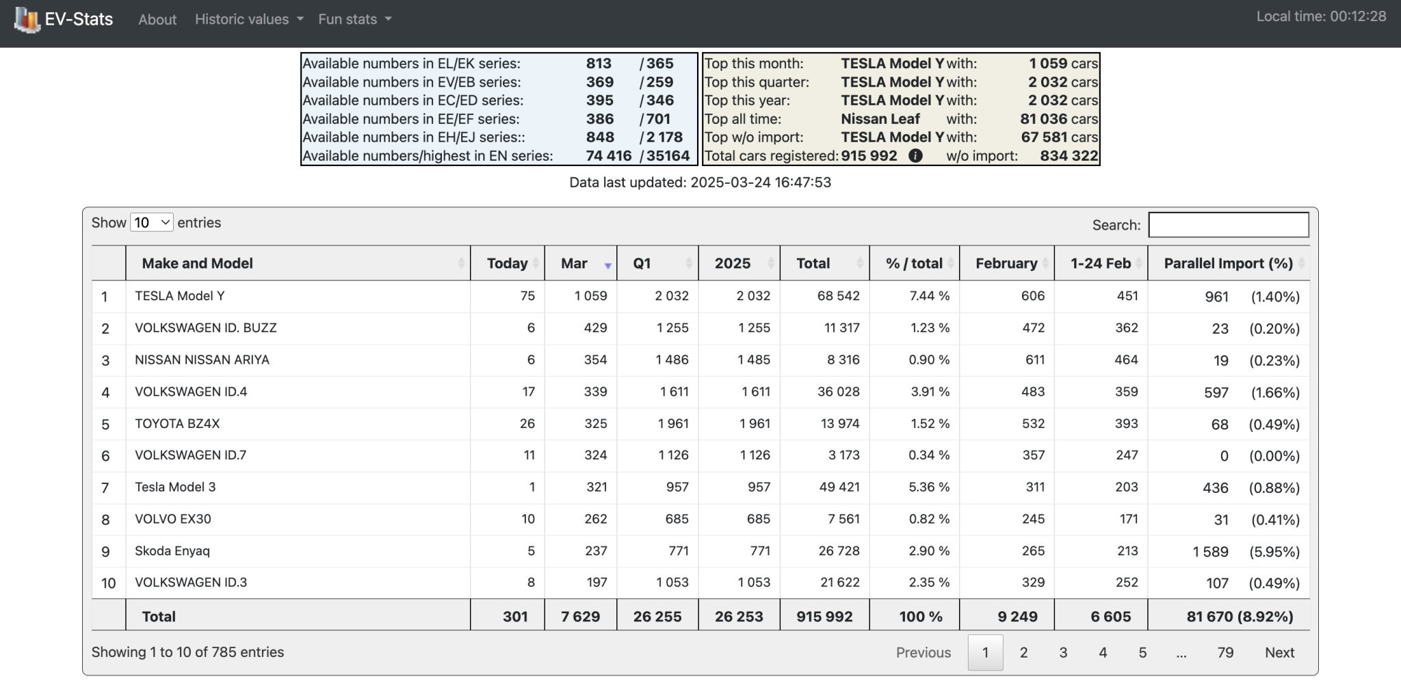Sort table by Q1 column
The image size is (1401, 685).
click(657, 263)
